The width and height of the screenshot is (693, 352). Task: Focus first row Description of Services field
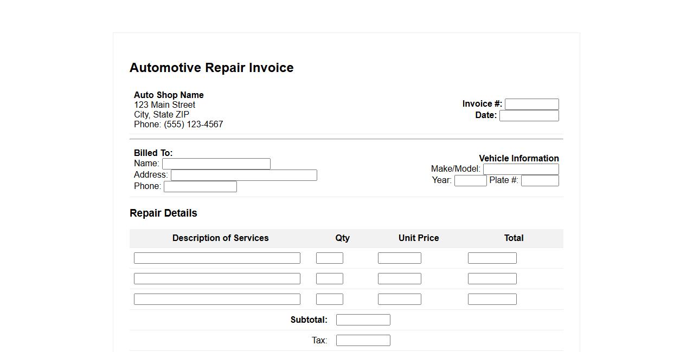pos(217,258)
